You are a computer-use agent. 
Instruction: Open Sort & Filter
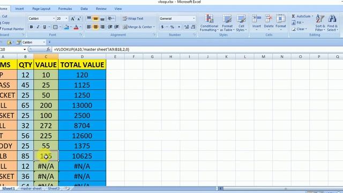[x=320, y=23]
